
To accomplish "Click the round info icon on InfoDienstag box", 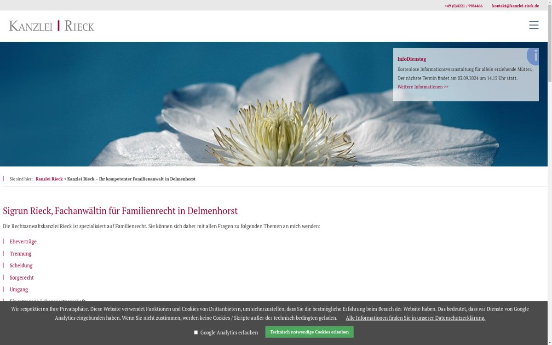I will 534,56.
